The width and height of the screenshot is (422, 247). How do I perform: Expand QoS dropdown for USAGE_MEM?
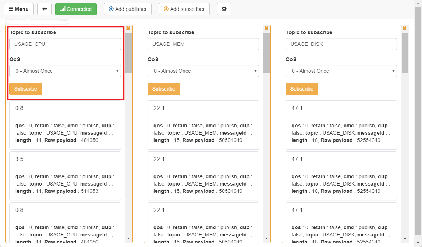tap(203, 71)
